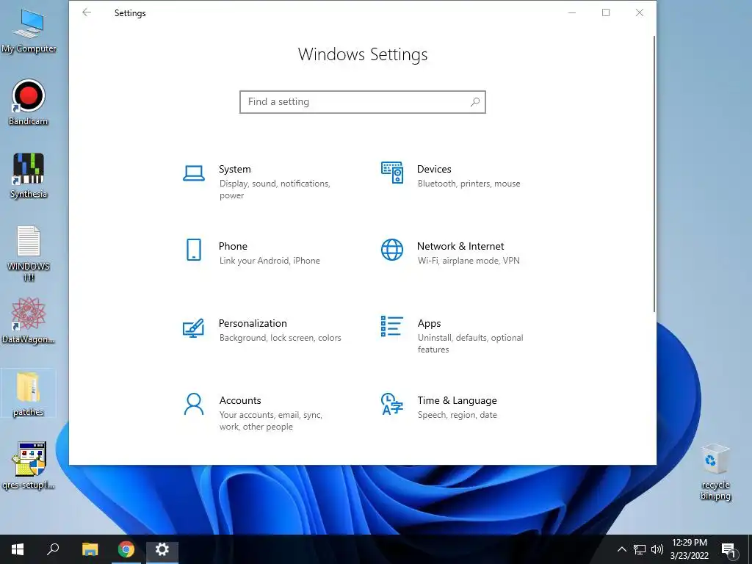752x564 pixels.
Task: Open the Accounts heading link
Action: (x=240, y=400)
